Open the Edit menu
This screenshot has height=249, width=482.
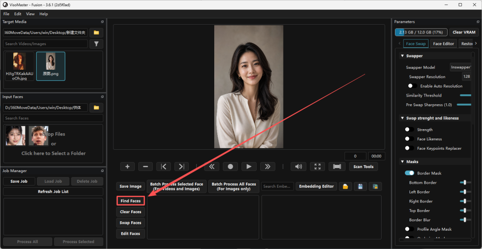(x=18, y=14)
